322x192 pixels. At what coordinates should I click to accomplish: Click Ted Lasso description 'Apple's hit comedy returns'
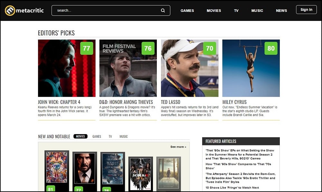(x=190, y=111)
